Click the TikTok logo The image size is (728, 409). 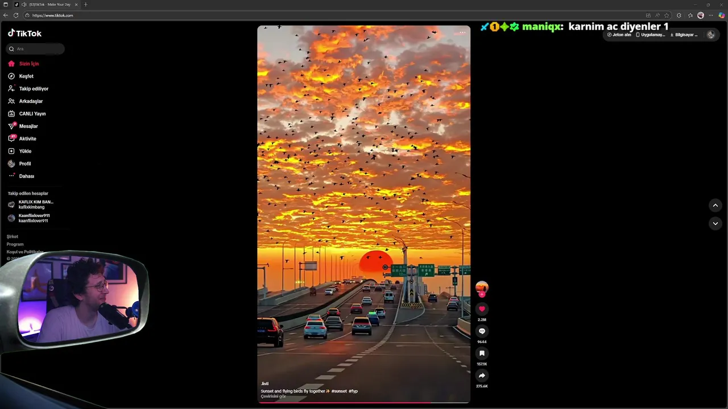pyautogui.click(x=24, y=34)
